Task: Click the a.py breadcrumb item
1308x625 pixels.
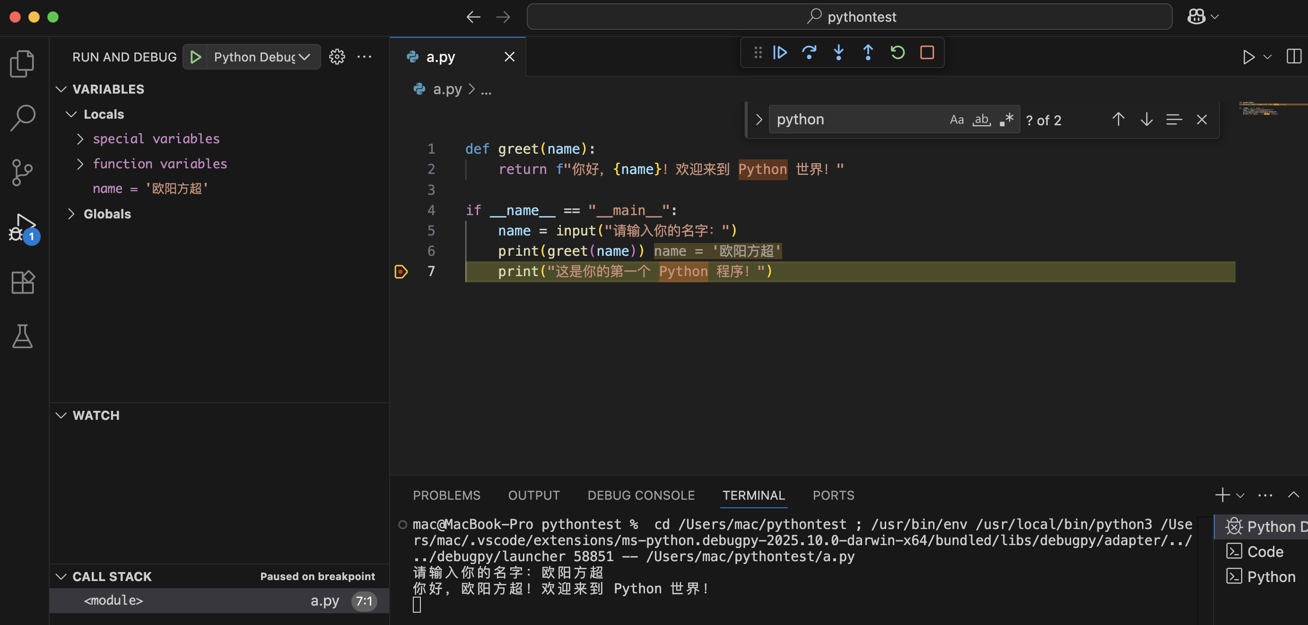Action: (447, 89)
